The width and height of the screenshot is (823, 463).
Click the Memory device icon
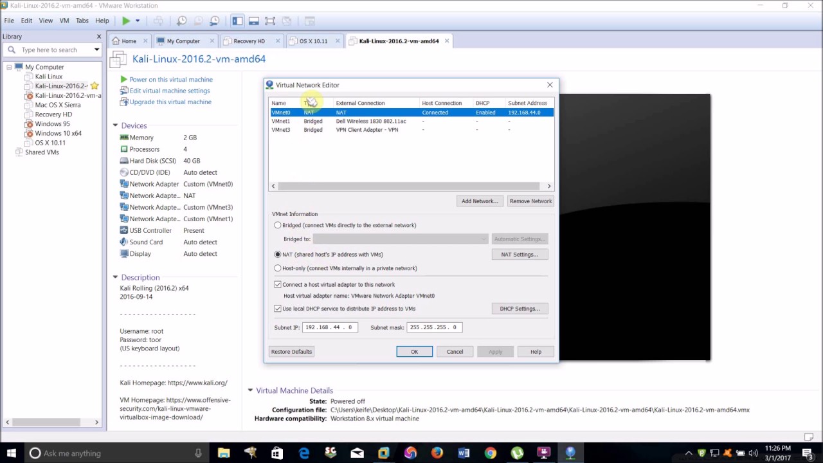125,138
